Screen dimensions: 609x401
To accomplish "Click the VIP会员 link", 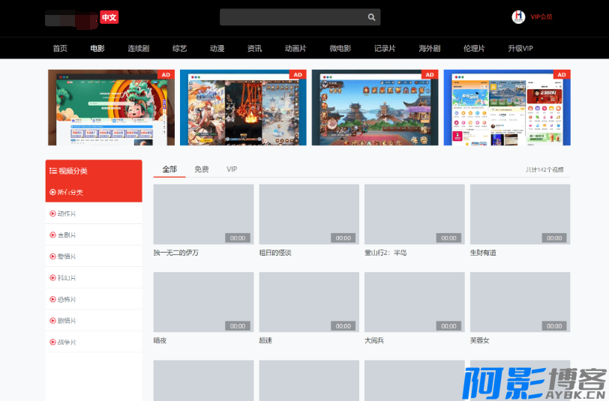I will [x=541, y=16].
